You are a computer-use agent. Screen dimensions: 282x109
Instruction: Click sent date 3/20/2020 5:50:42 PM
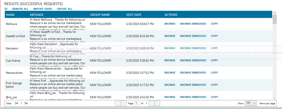click(140, 61)
